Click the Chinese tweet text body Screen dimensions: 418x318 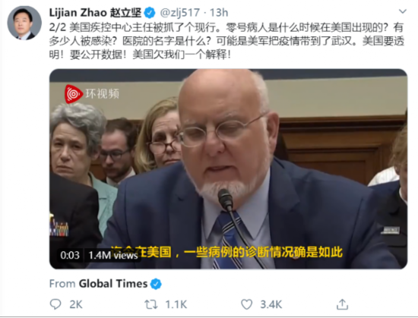pos(226,41)
